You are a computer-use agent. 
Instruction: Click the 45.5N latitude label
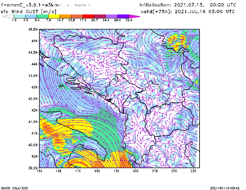pos(33,29)
